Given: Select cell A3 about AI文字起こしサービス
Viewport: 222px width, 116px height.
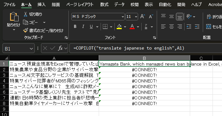Looking at the screenshot, I should (54, 75).
